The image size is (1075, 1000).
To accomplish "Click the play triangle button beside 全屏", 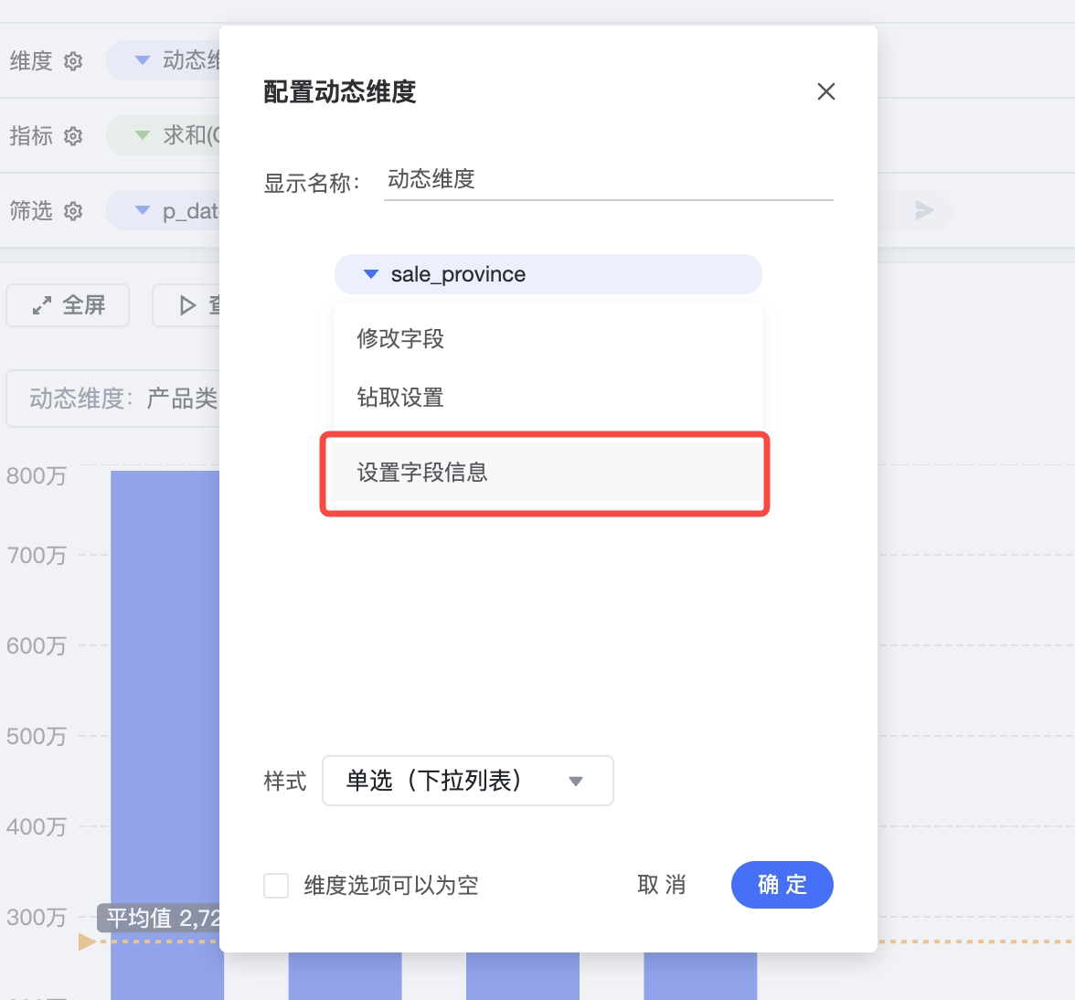I will coord(186,305).
